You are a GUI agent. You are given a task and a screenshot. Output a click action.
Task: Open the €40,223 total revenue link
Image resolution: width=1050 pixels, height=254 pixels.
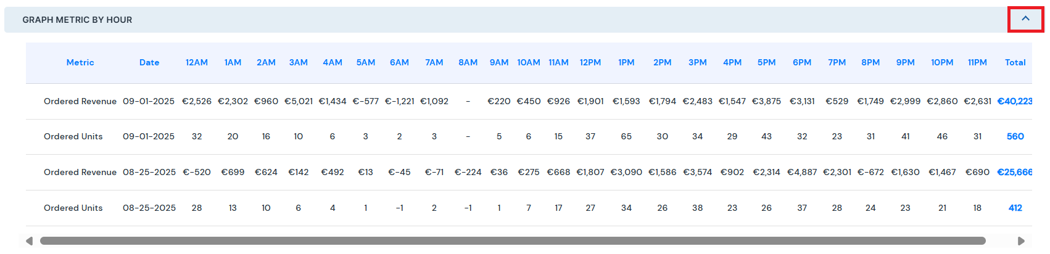(x=1015, y=101)
